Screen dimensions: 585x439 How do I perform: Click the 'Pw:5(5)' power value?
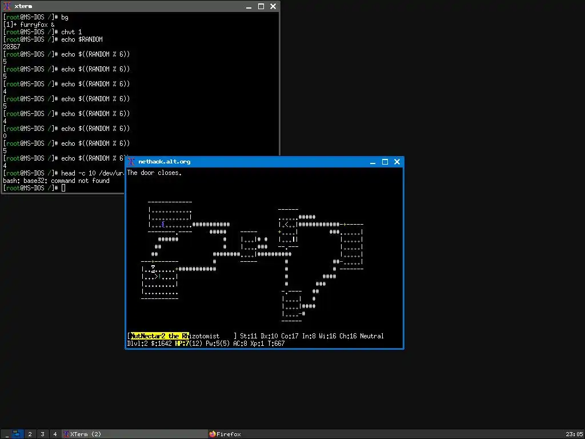point(218,344)
